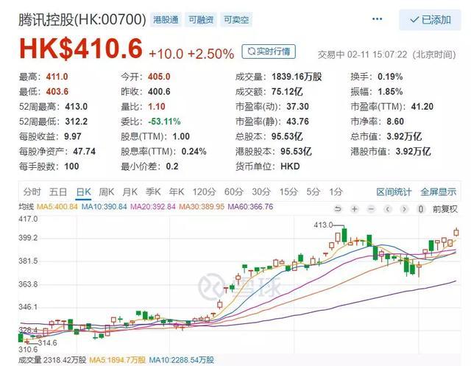Click the stock title 腾讯控股(HK:00700)
The width and height of the screenshot is (471, 366).
click(82, 20)
